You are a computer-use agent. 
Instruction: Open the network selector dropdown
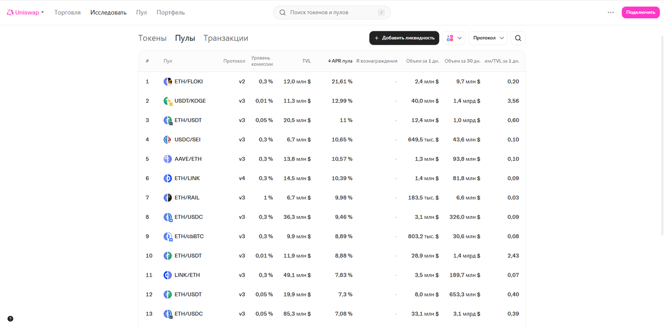pyautogui.click(x=454, y=38)
